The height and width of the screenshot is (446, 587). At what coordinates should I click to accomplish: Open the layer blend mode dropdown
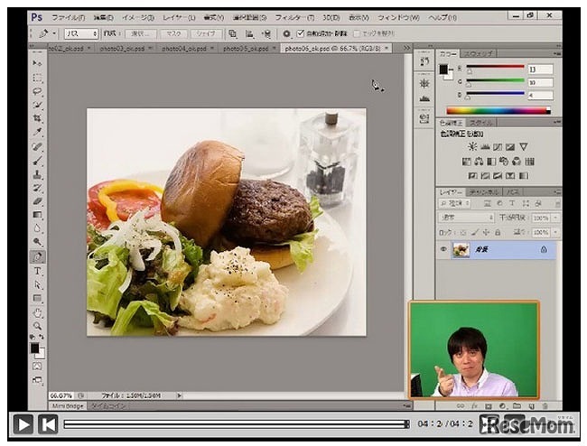tap(467, 218)
